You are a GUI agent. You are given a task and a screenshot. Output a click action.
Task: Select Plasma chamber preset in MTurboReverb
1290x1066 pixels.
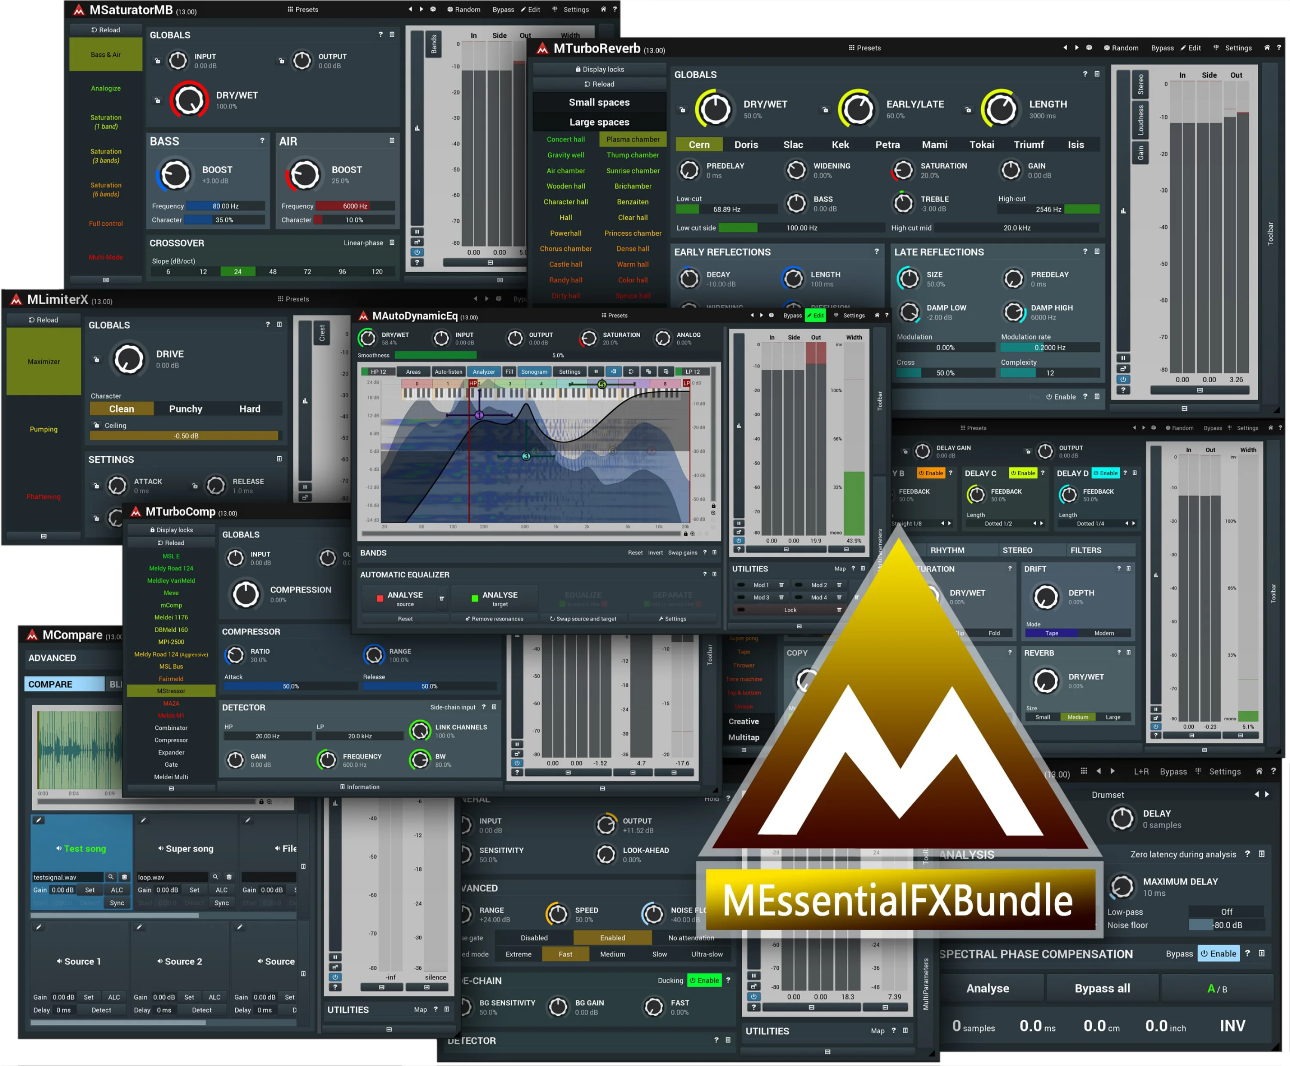pos(633,139)
